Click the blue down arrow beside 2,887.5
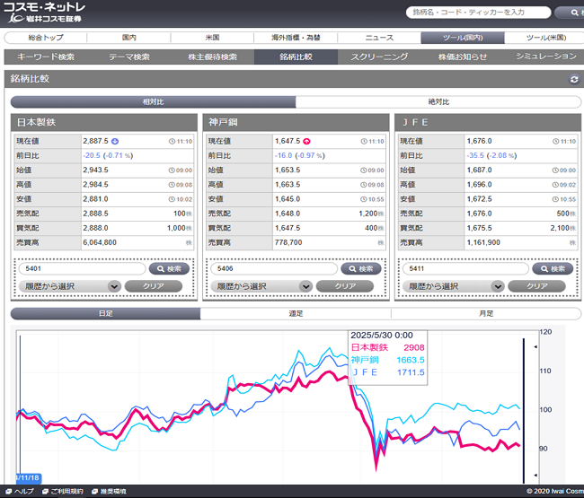 tap(115, 142)
